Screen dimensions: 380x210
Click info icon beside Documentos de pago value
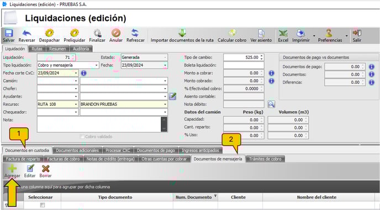pos(371,67)
